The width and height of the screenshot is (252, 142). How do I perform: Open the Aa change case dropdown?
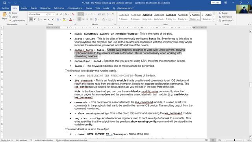coord(66,14)
